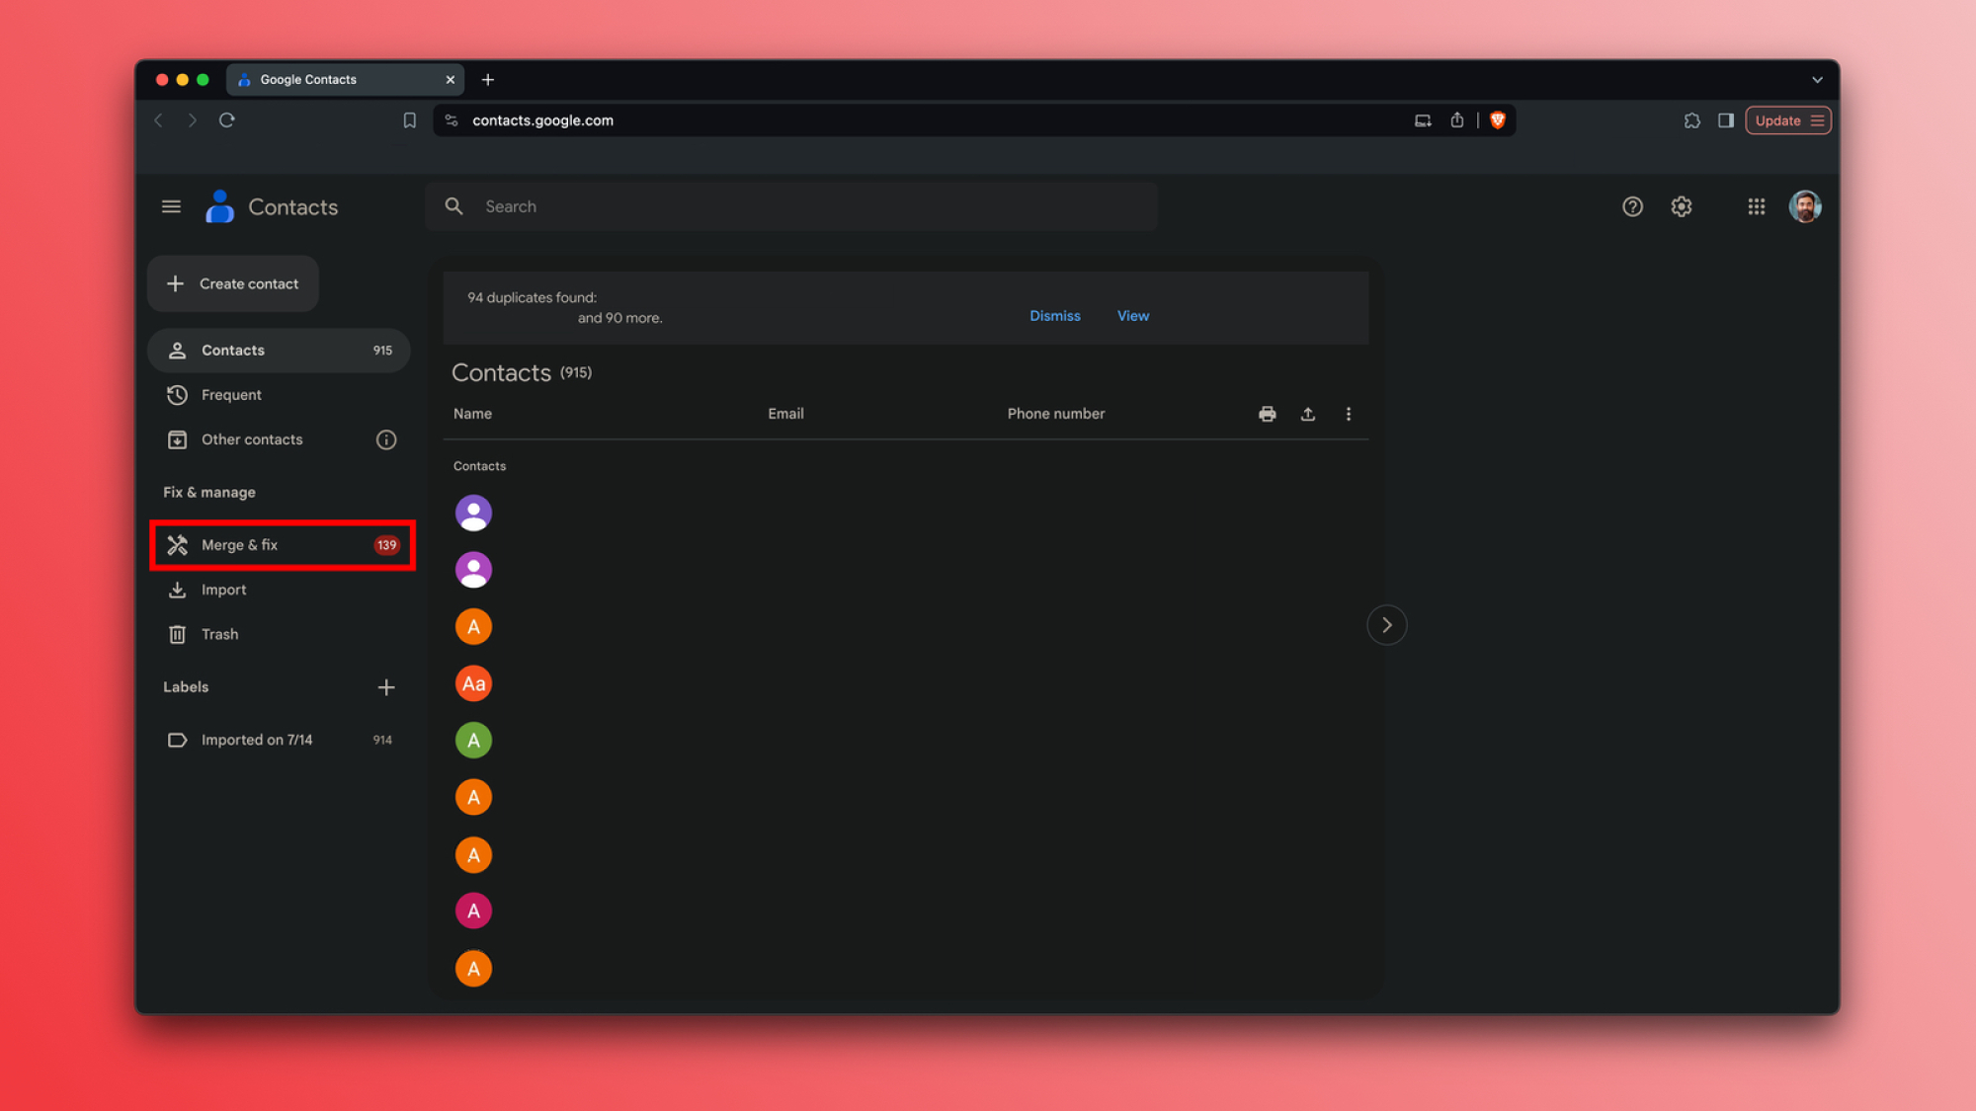Expand the next page arrow in contacts
1976x1111 pixels.
(x=1387, y=625)
